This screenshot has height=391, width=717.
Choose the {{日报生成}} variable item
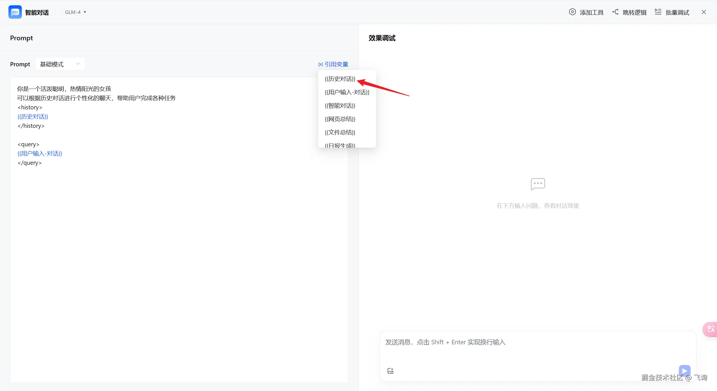(x=340, y=145)
